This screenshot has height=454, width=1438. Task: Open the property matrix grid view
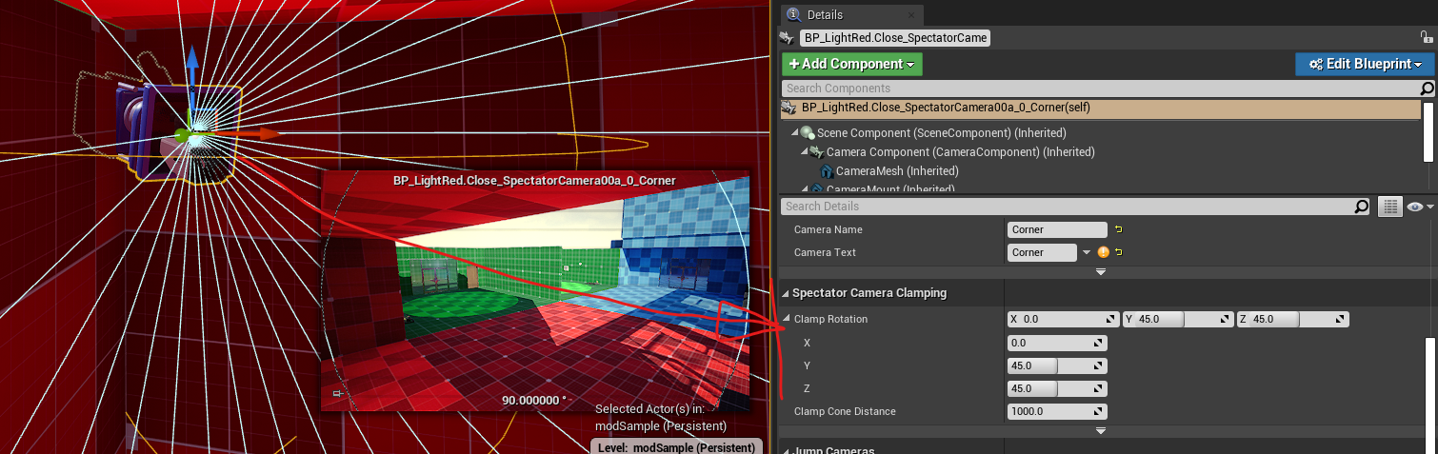tap(1389, 207)
